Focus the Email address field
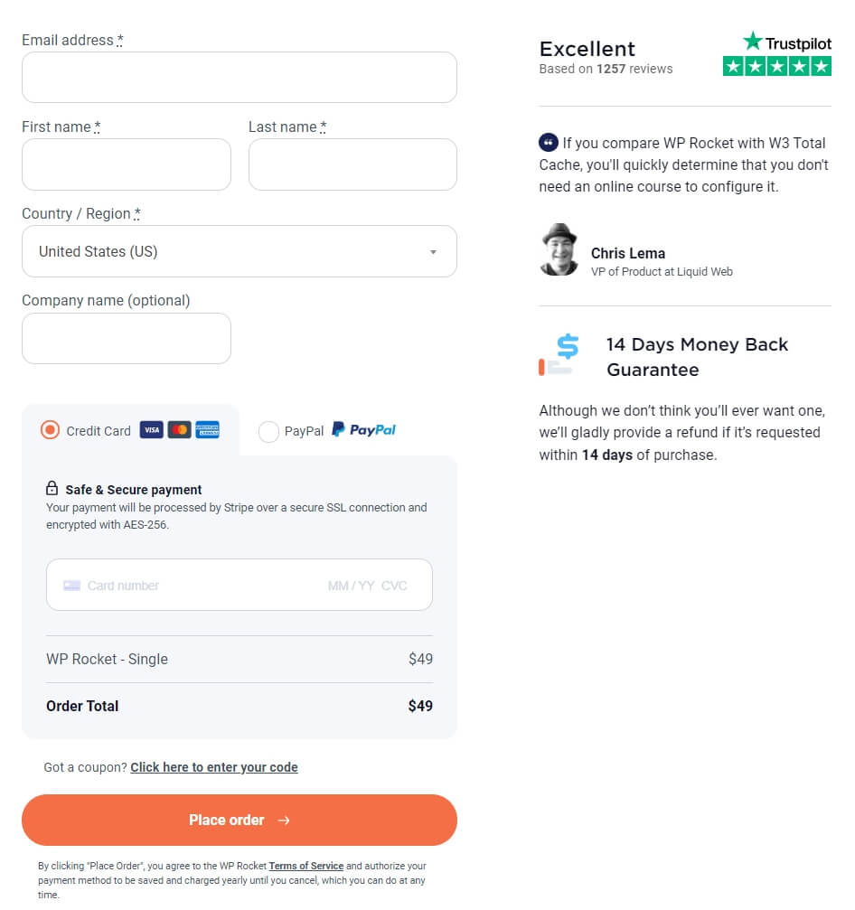The image size is (855, 910). point(240,77)
